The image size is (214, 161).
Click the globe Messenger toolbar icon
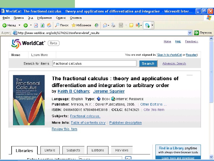[x=147, y=25]
